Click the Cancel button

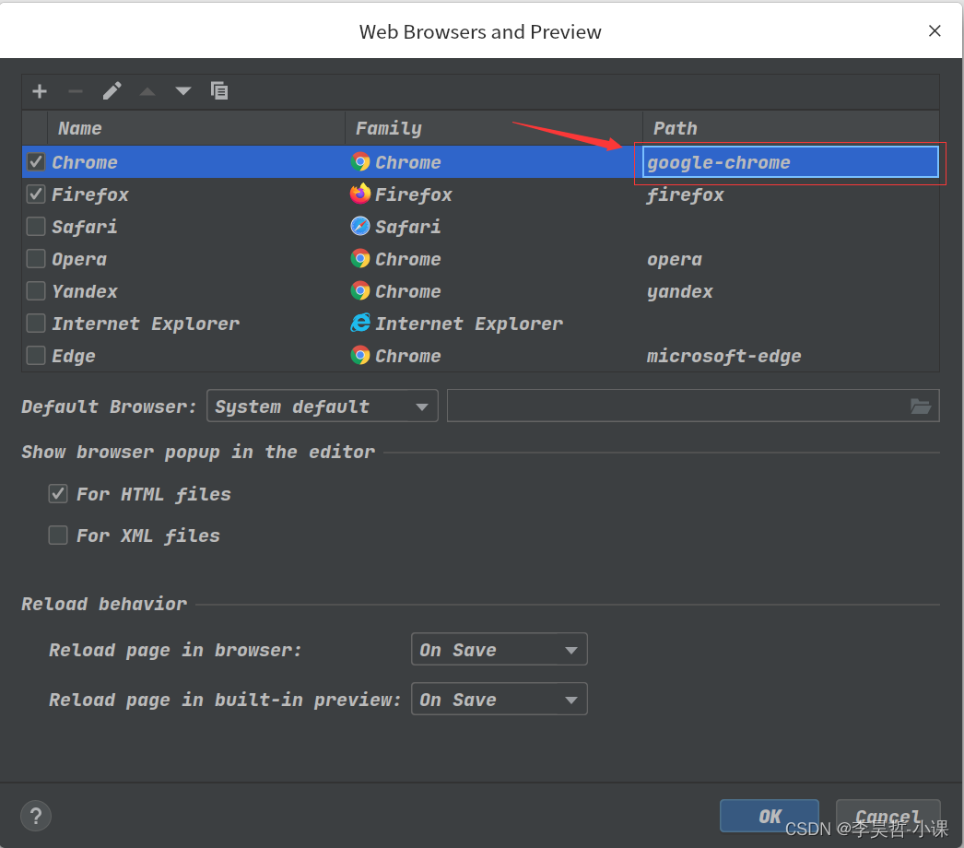point(888,816)
